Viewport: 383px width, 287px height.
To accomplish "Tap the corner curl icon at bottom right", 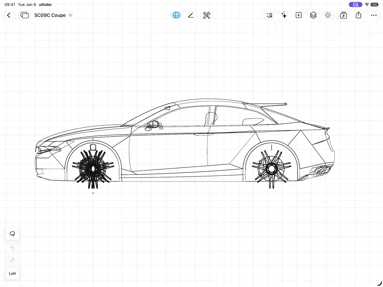I will click(x=380, y=284).
